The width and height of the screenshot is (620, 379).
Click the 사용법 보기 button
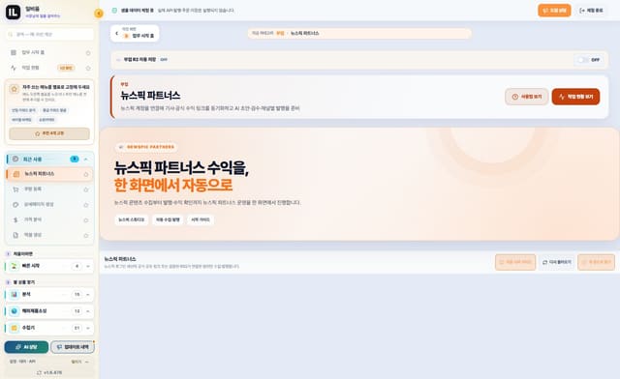click(x=526, y=97)
